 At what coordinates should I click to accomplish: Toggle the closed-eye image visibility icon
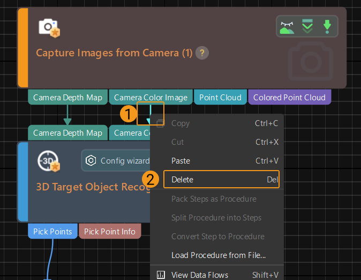[x=287, y=26]
